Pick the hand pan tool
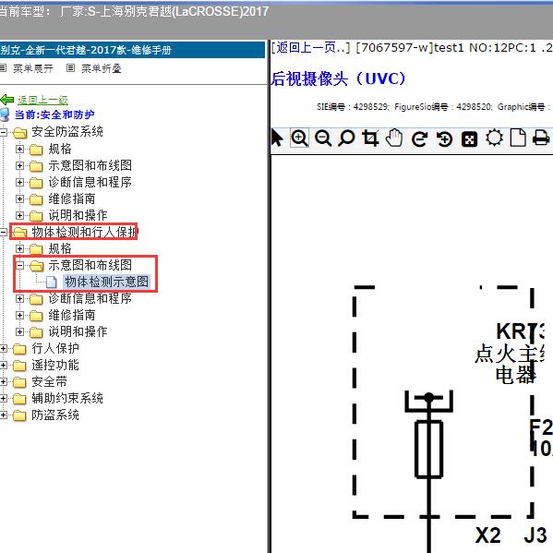The height and width of the screenshot is (553, 553). coord(394,138)
